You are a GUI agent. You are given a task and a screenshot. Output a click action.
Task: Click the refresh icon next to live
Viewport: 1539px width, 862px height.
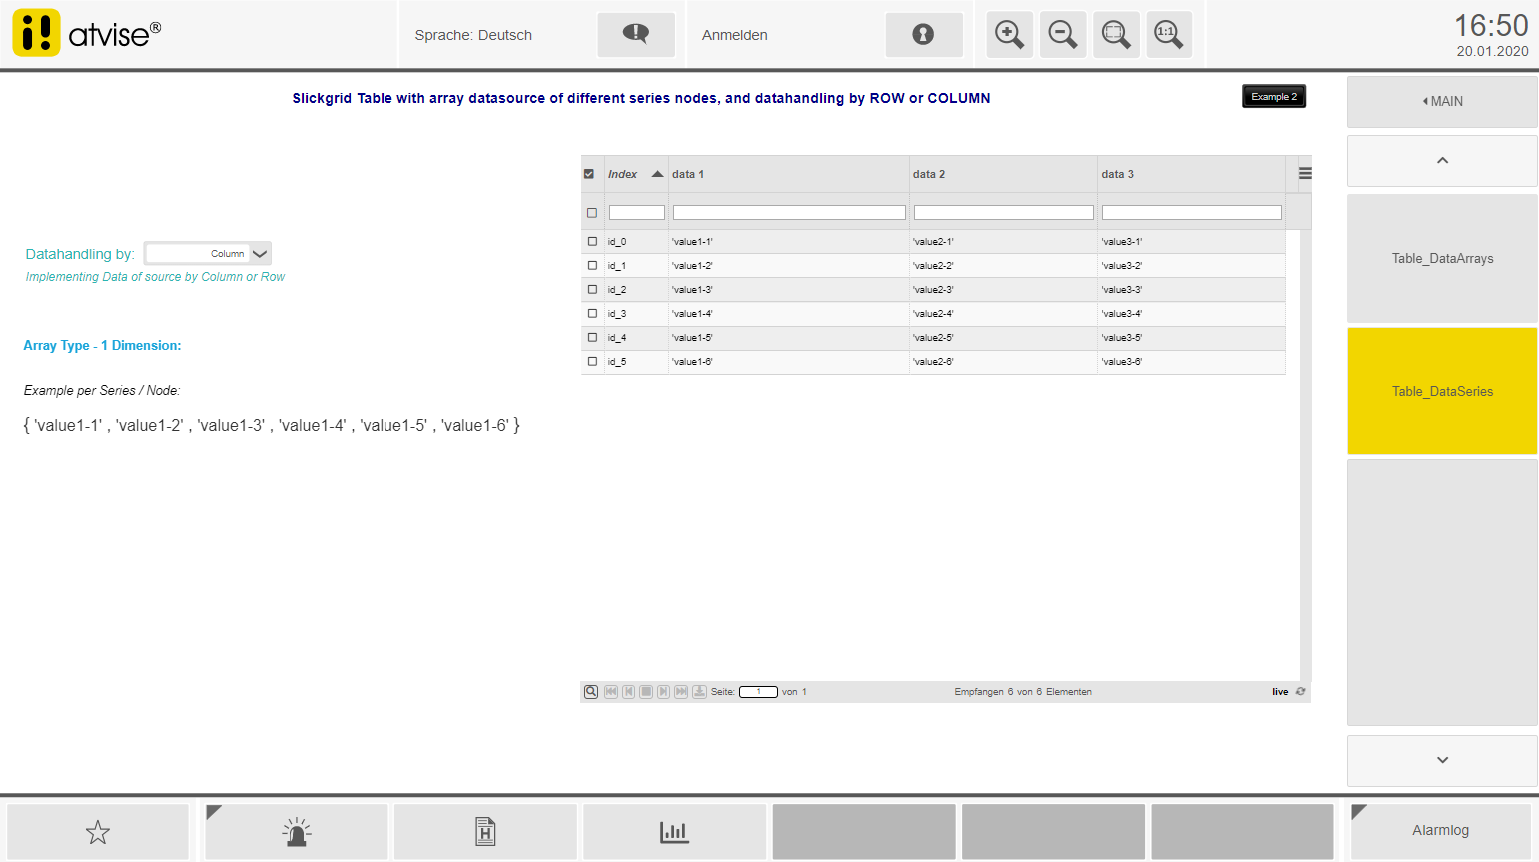[1300, 692]
